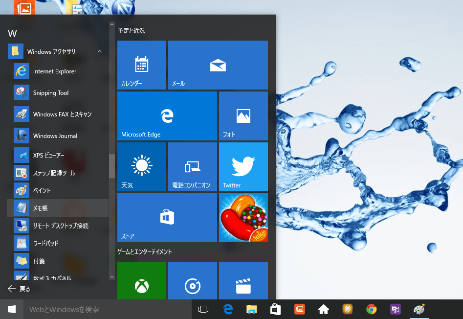
Task: Open the カレンダー tile
Action: (x=142, y=65)
